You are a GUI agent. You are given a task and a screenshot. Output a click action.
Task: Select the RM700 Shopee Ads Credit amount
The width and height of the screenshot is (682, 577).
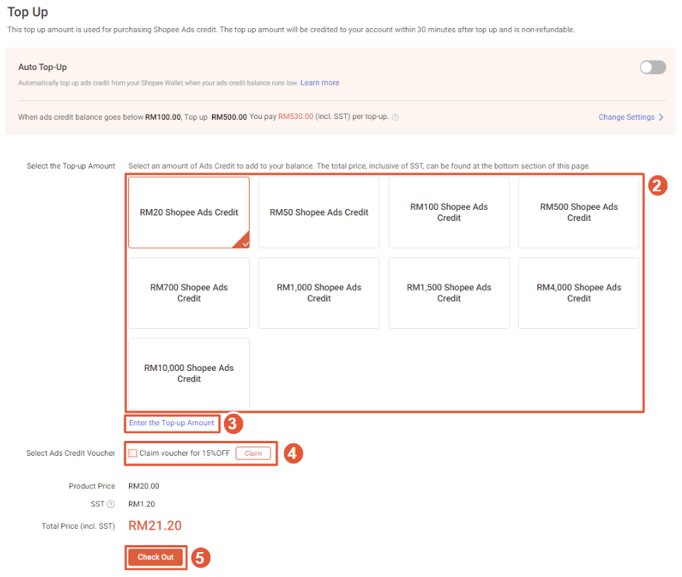(188, 292)
